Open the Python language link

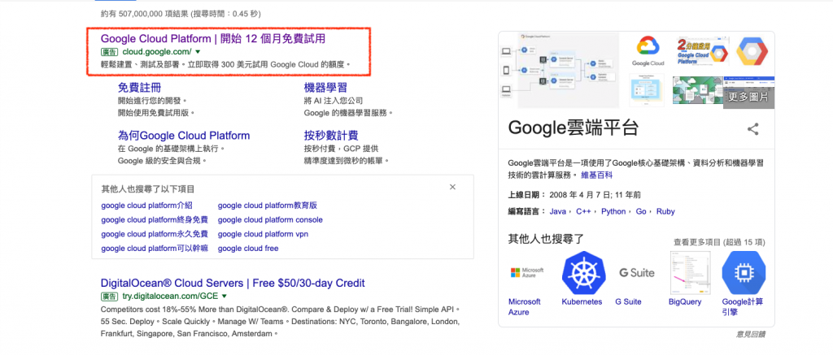[x=613, y=211]
